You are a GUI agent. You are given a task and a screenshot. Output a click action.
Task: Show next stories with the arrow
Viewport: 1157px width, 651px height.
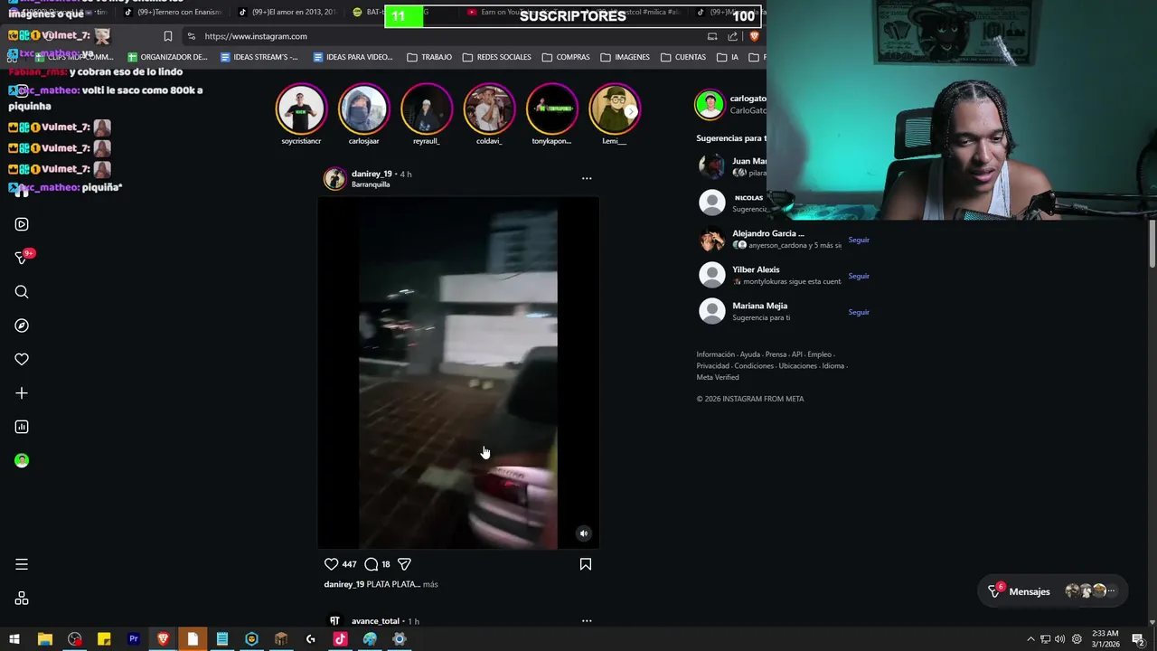631,111
